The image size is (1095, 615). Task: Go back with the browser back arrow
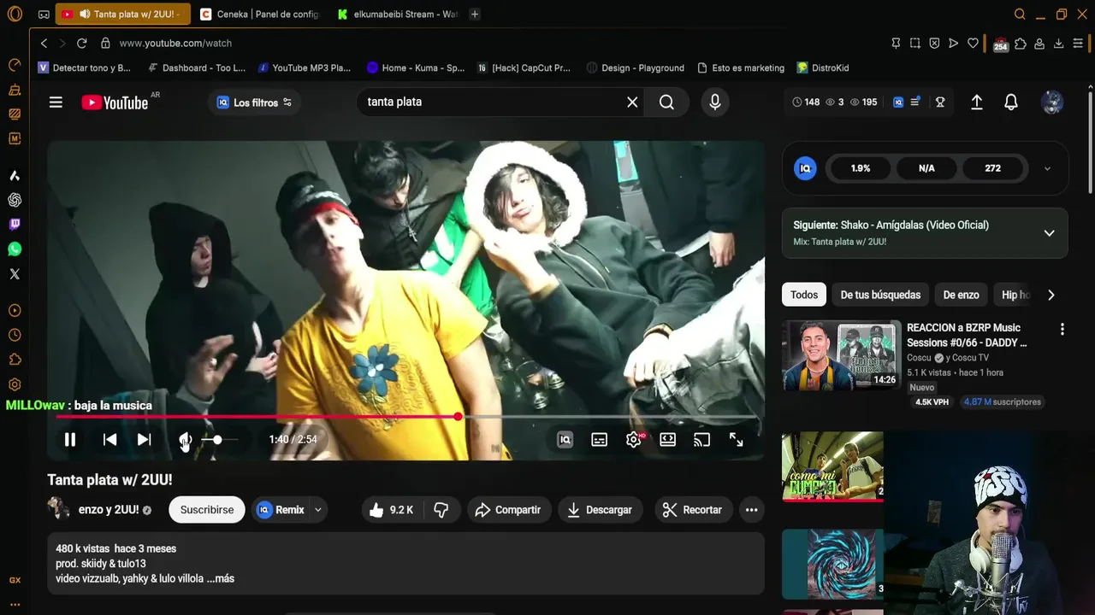pyautogui.click(x=44, y=44)
